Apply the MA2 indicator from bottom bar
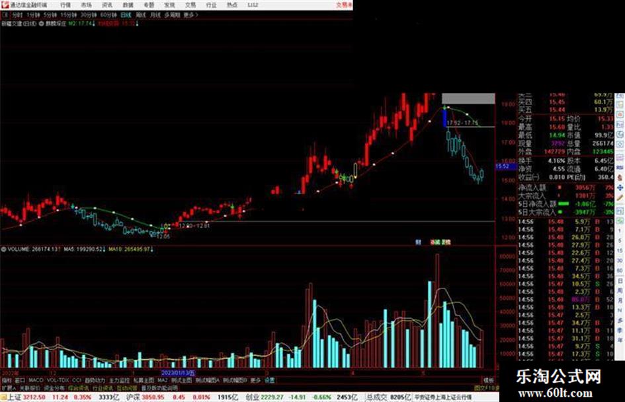The image size is (625, 402). point(163,380)
